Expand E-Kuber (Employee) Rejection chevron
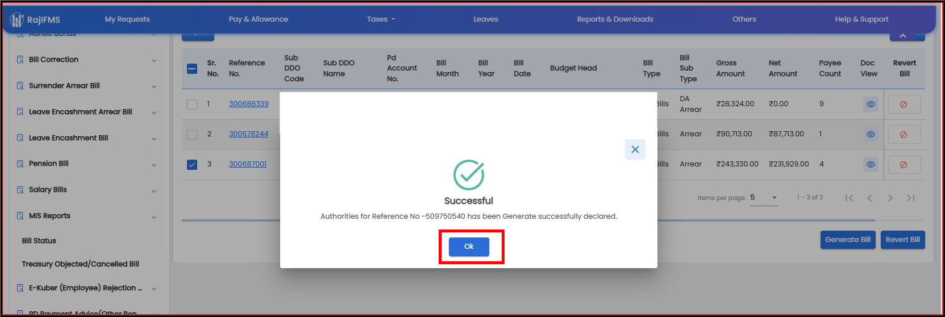 154,289
